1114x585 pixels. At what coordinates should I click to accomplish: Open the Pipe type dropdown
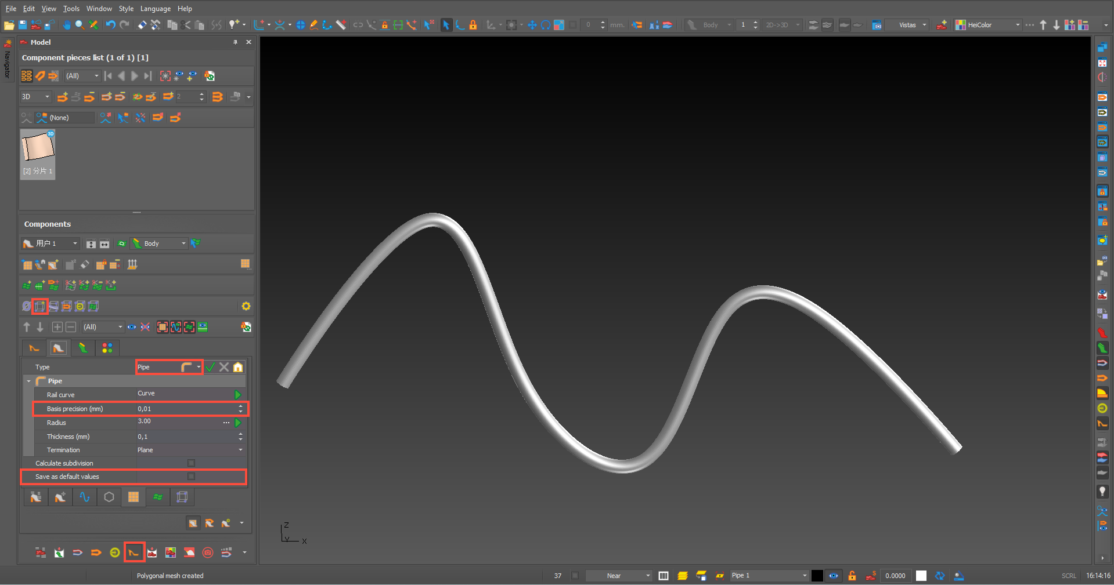tap(199, 367)
